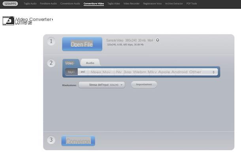Open PDF Tools in top menu
The height and width of the screenshot is (155, 241).
(x=192, y=4)
